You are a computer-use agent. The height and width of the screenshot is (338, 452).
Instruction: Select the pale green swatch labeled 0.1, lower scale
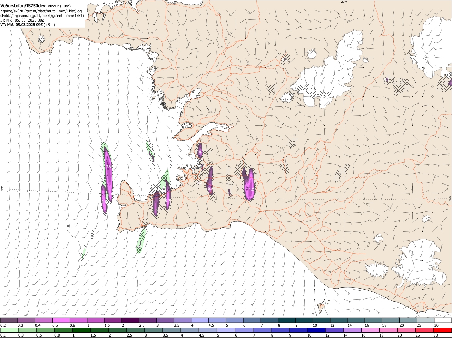coord(9,330)
